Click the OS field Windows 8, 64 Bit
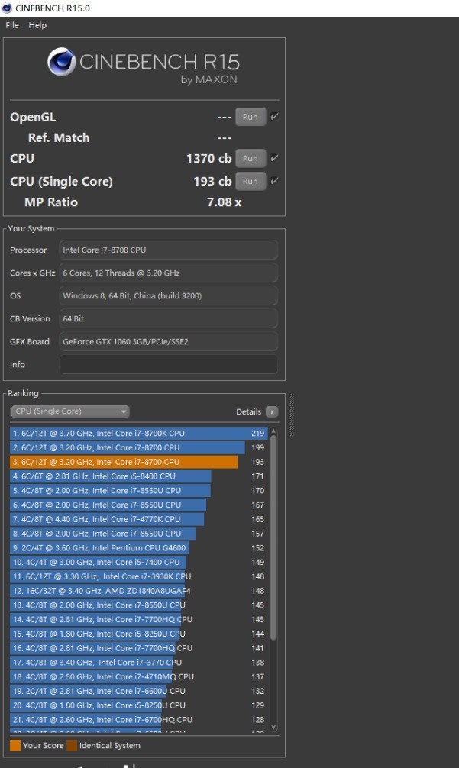The image size is (459, 768). [x=169, y=296]
